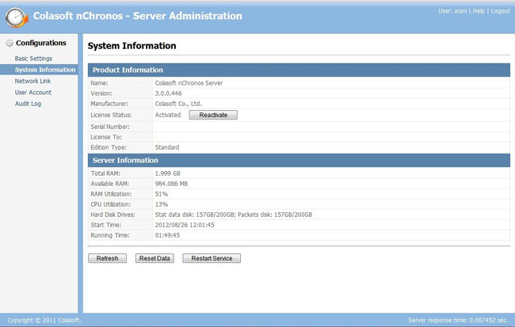This screenshot has height=327, width=515.
Task: Click the Available RAM value 984.086 MB
Action: click(x=171, y=184)
